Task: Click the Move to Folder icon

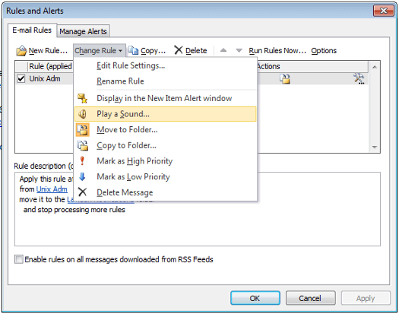Action: pos(82,130)
